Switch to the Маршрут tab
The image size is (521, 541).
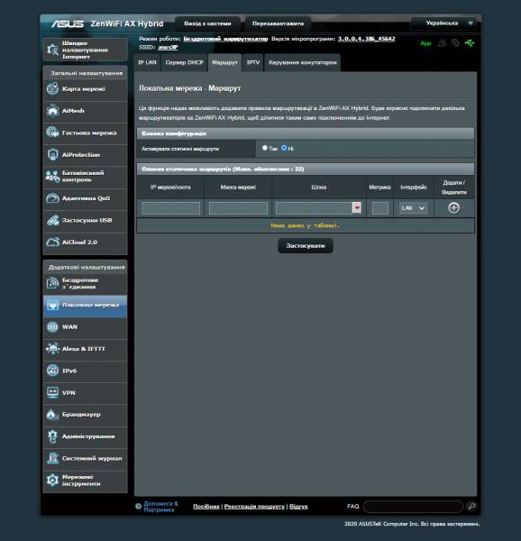tap(224, 62)
